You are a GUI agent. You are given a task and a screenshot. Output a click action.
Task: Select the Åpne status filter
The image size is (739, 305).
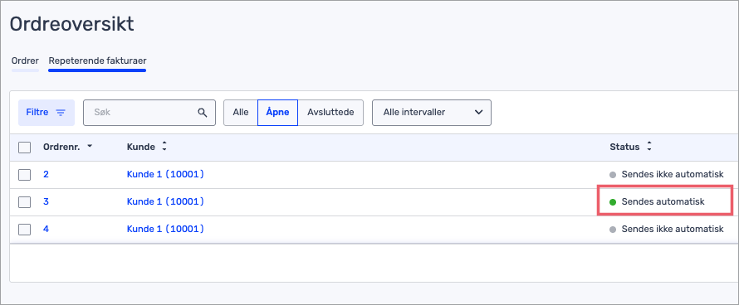pos(277,113)
